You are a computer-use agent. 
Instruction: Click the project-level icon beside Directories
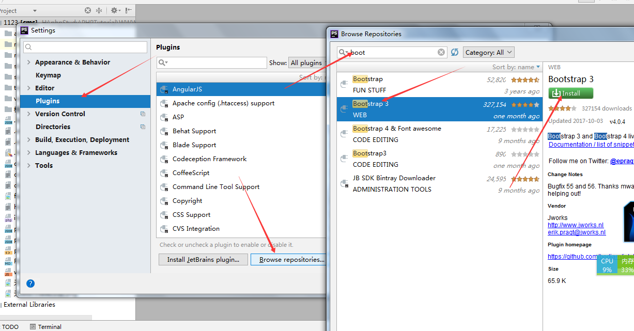143,127
